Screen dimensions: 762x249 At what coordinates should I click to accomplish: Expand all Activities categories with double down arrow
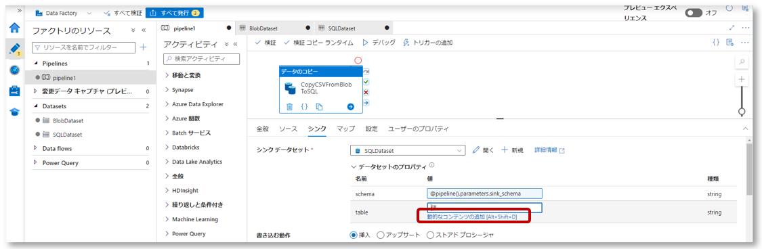226,44
